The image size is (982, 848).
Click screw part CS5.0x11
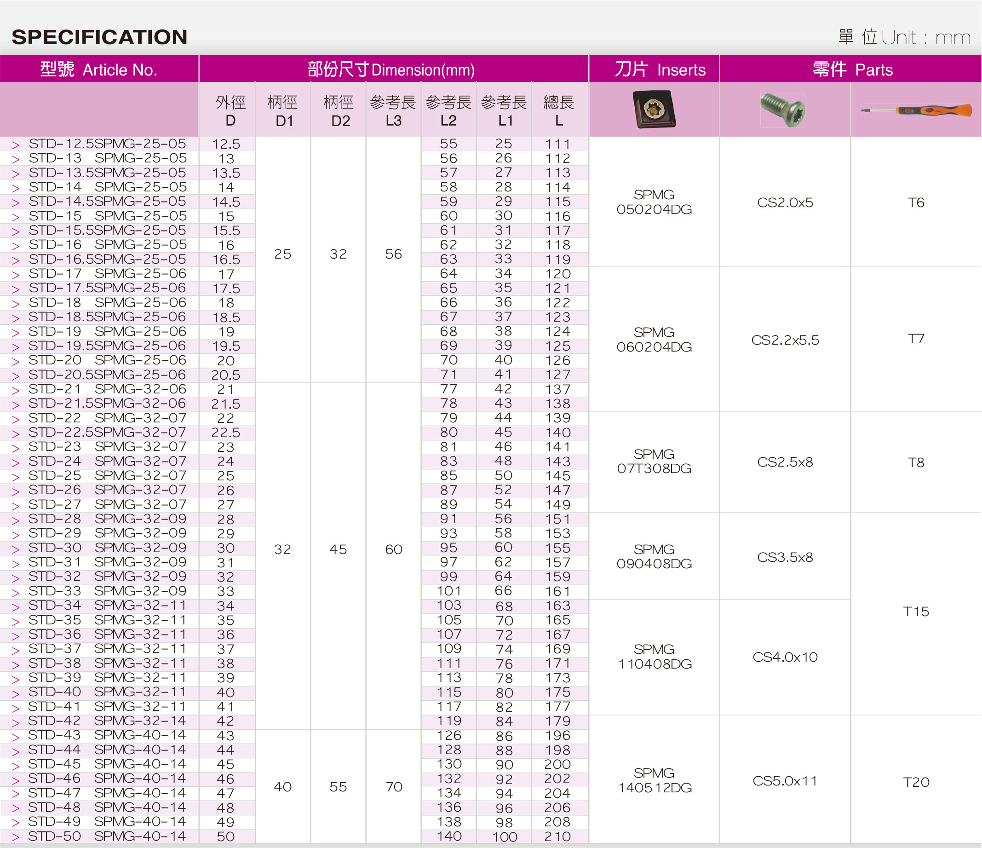[x=785, y=781]
